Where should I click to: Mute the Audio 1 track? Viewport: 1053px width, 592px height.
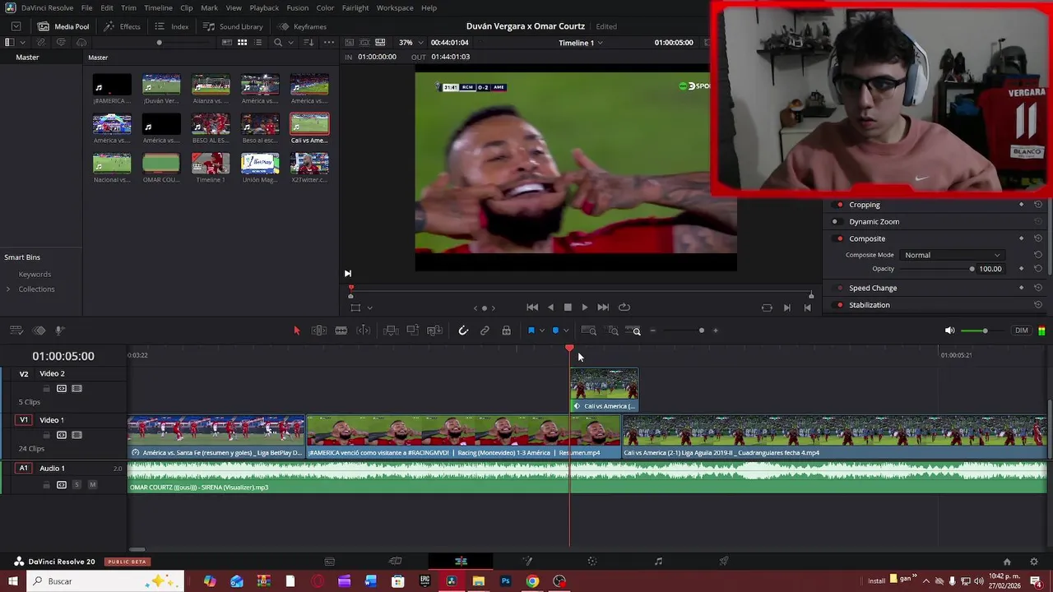coord(92,485)
